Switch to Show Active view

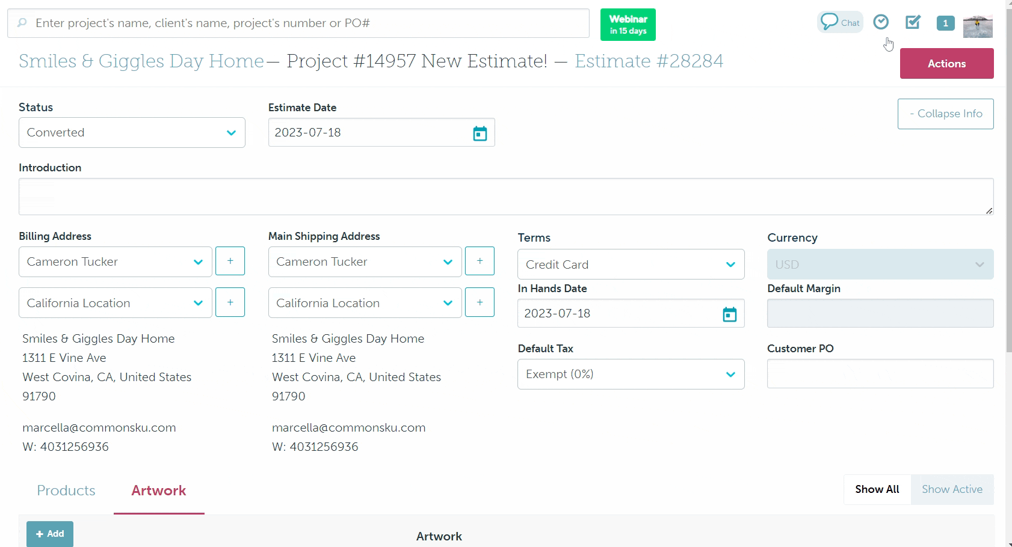pos(952,489)
